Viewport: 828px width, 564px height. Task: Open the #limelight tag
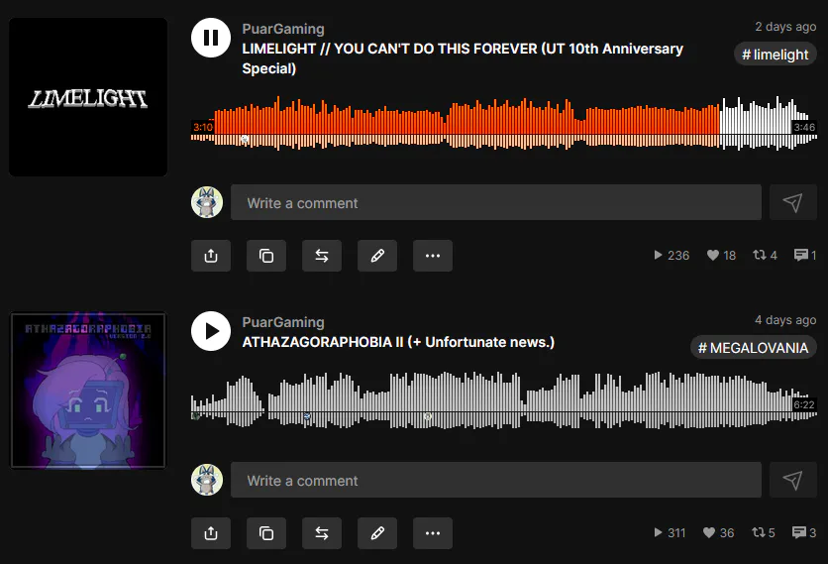click(776, 55)
